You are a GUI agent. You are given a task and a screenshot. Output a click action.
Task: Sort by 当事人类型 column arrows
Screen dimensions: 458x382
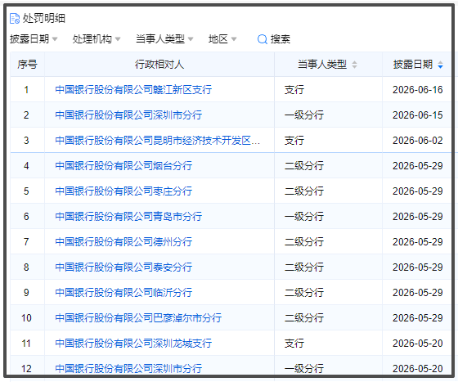coord(354,65)
